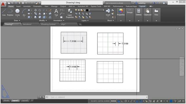
Task: Toggle PAPER/MODEL space button
Action: [114, 101]
